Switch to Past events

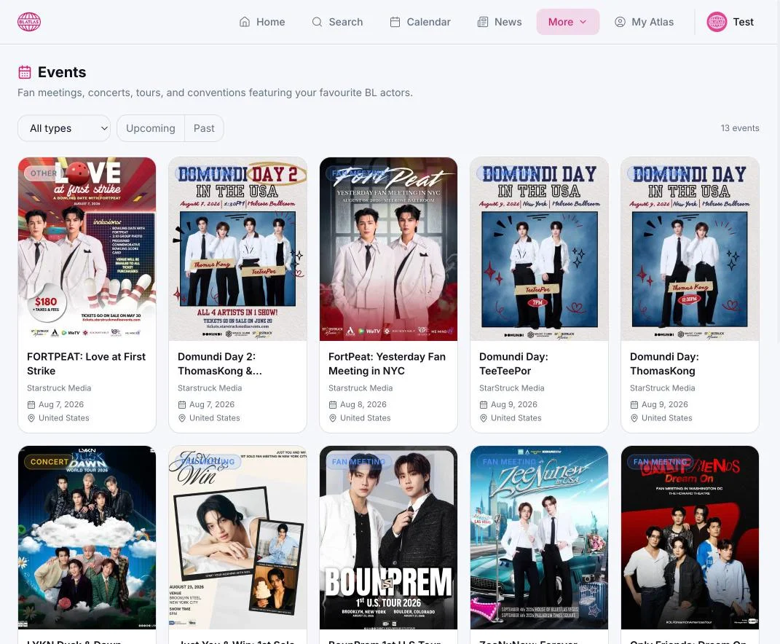[204, 128]
